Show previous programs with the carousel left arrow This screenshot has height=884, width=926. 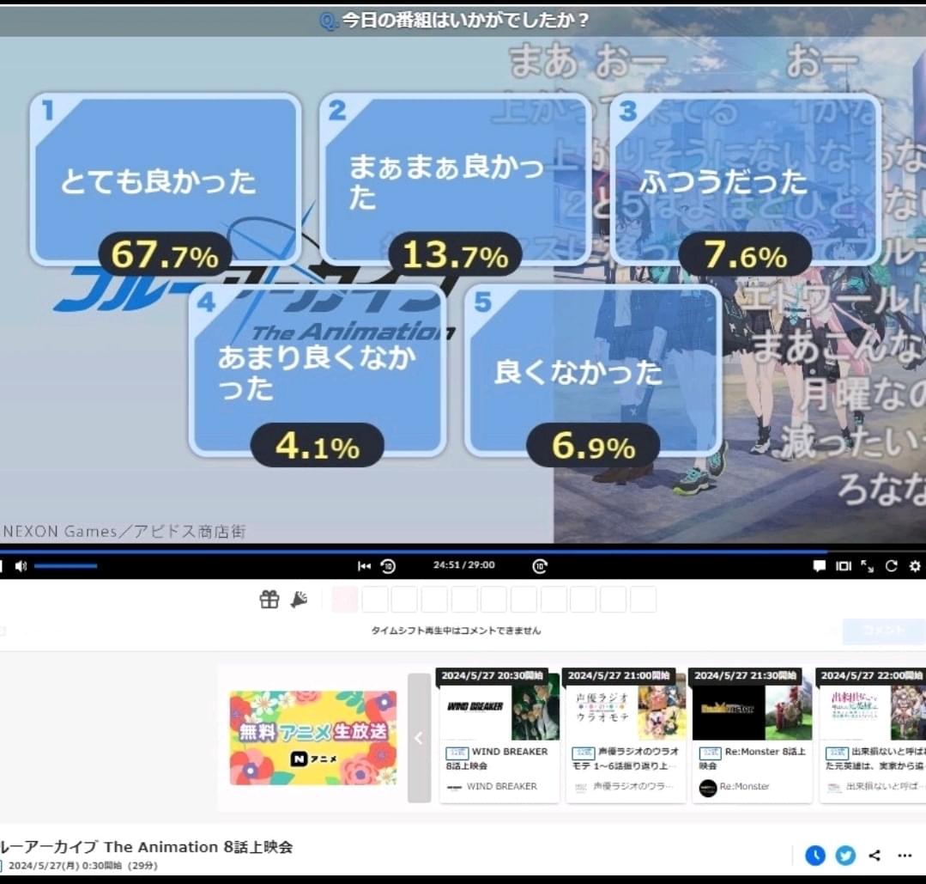pos(420,737)
